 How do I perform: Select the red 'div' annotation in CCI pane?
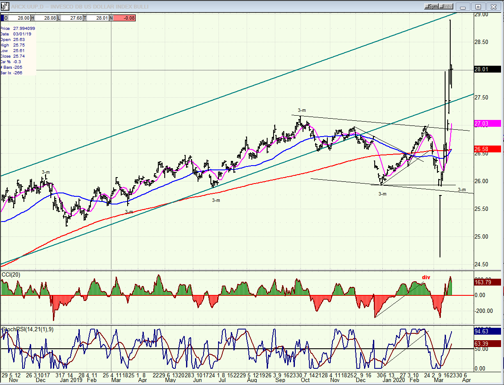426,277
